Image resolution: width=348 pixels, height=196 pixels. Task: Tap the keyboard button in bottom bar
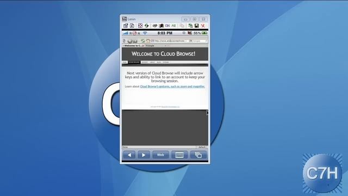pyautogui.click(x=179, y=155)
